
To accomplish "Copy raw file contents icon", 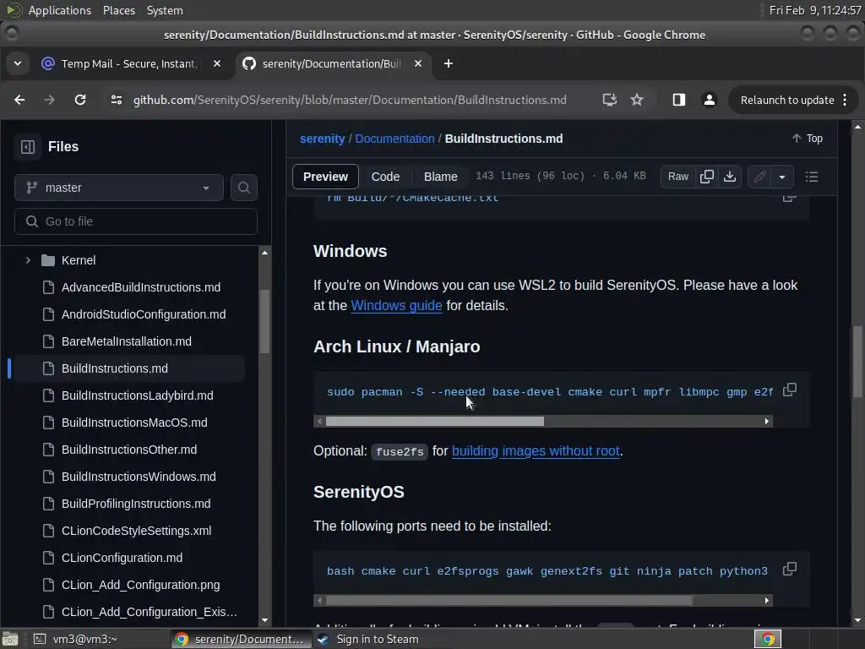I will click(707, 177).
